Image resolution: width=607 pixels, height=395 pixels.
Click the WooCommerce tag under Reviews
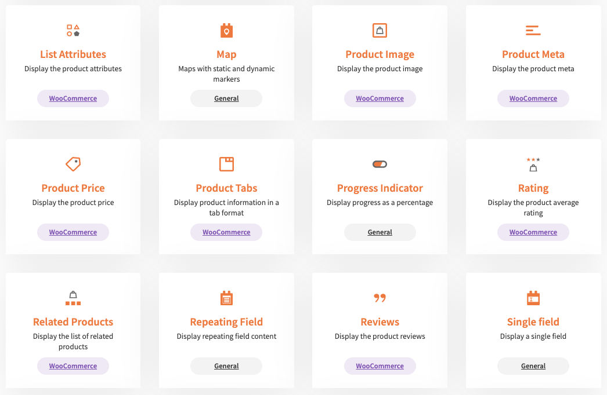coord(380,365)
